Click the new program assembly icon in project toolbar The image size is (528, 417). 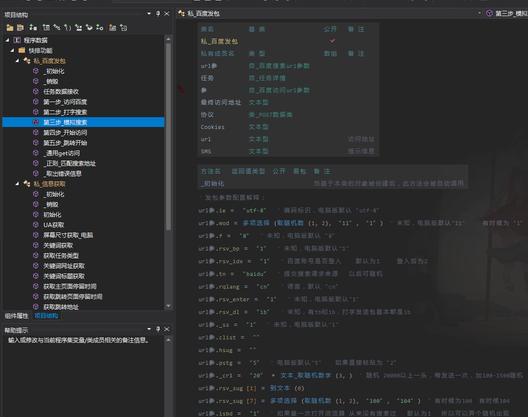pyautogui.click(x=10, y=28)
